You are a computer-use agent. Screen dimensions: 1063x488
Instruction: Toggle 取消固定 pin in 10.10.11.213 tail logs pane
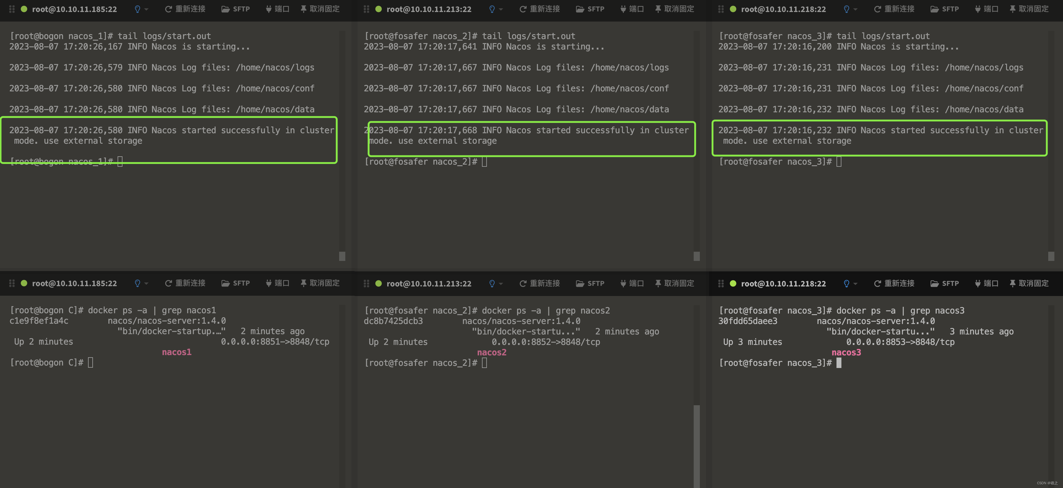pyautogui.click(x=674, y=9)
